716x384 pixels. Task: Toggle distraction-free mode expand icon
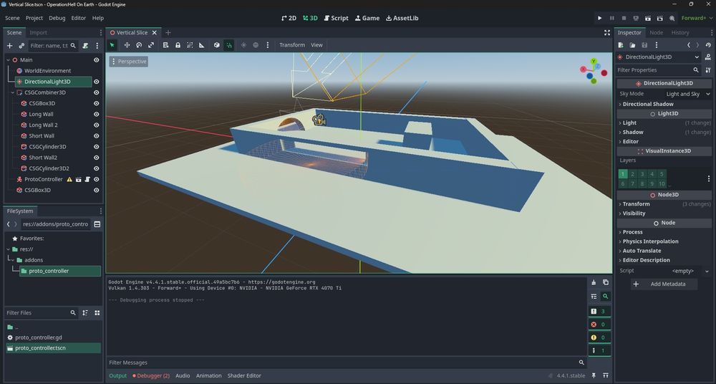(607, 32)
